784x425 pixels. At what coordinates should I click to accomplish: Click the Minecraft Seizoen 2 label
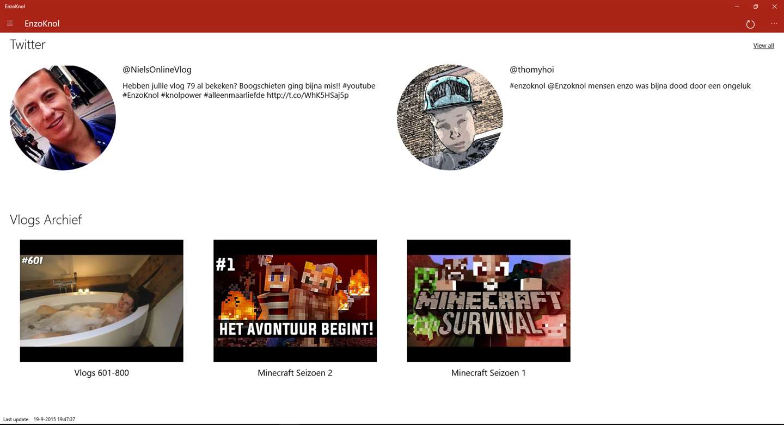coord(295,373)
